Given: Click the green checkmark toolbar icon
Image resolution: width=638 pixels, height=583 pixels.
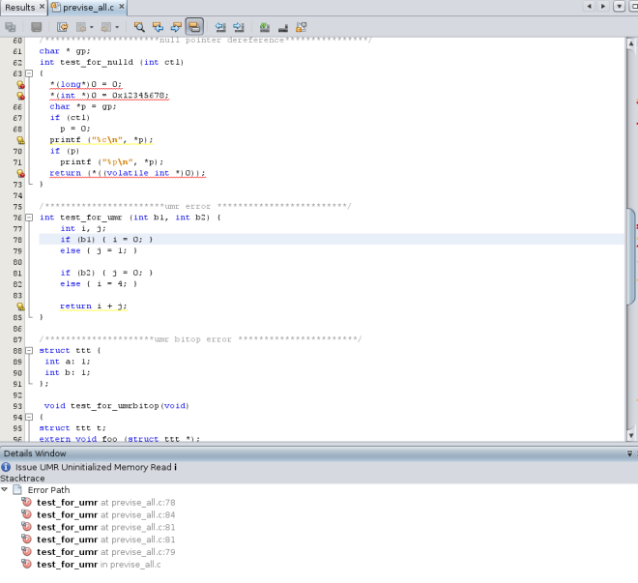Looking at the screenshot, I should click(x=265, y=27).
